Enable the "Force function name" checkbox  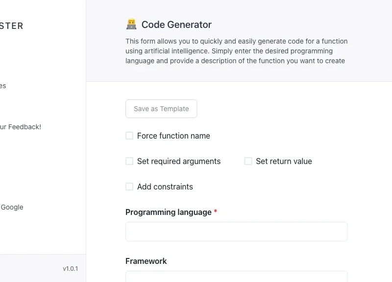coord(129,136)
